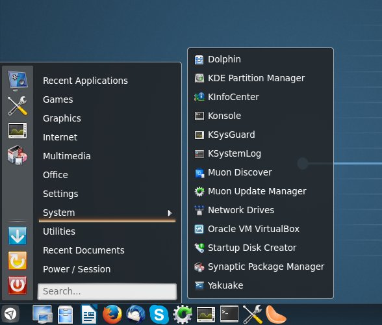Select the Graphics category
The height and width of the screenshot is (325, 382).
click(107, 118)
